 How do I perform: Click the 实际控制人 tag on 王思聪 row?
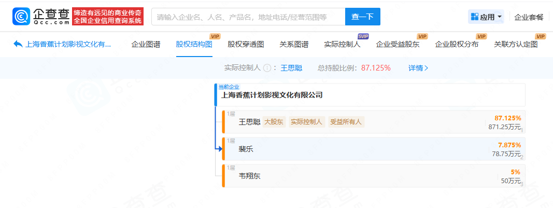(307, 122)
